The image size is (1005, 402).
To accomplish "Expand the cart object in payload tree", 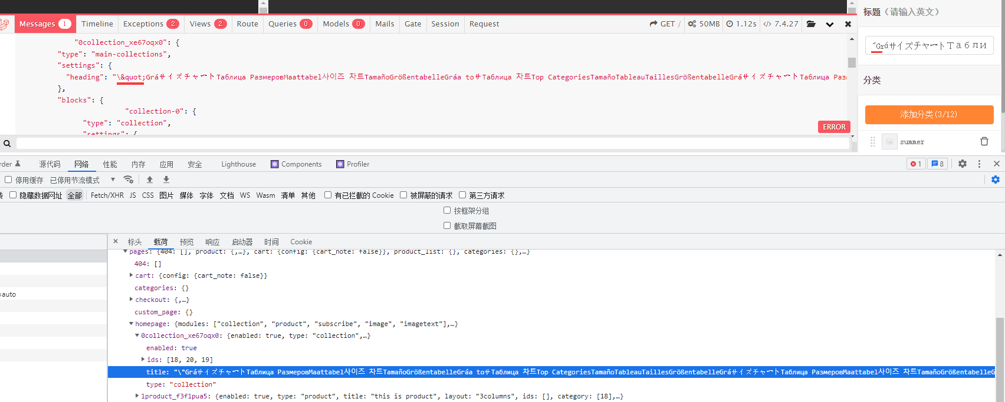I will click(x=131, y=275).
